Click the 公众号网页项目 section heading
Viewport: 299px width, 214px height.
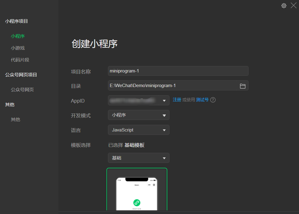coord(21,75)
